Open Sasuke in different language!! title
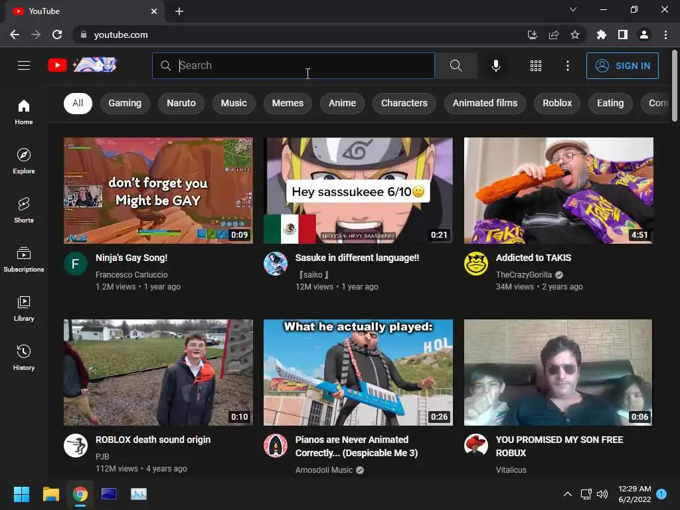This screenshot has height=510, width=680. pos(357,258)
